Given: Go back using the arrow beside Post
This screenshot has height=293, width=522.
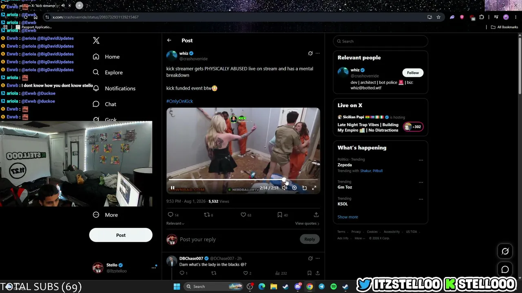Looking at the screenshot, I should click(169, 40).
